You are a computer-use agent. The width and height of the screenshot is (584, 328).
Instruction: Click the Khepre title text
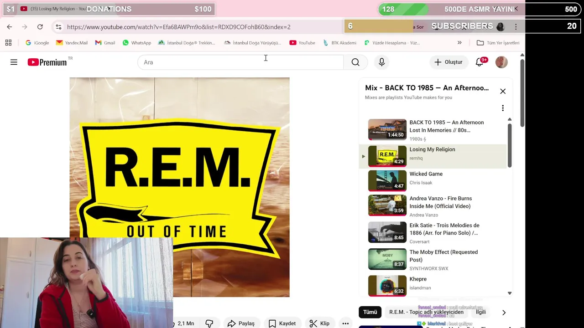click(418, 279)
